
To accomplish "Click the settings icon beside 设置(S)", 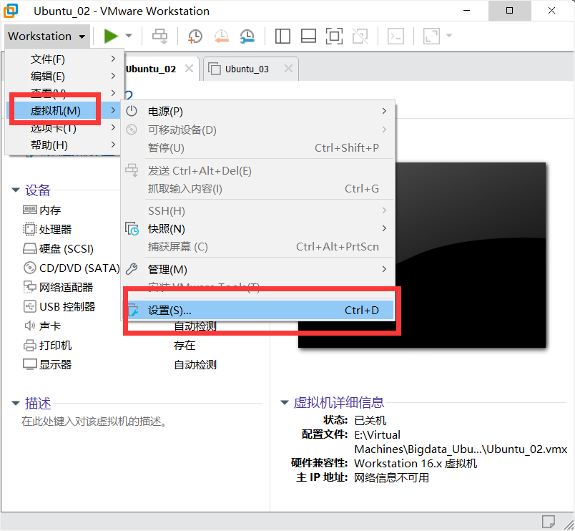I will (132, 311).
